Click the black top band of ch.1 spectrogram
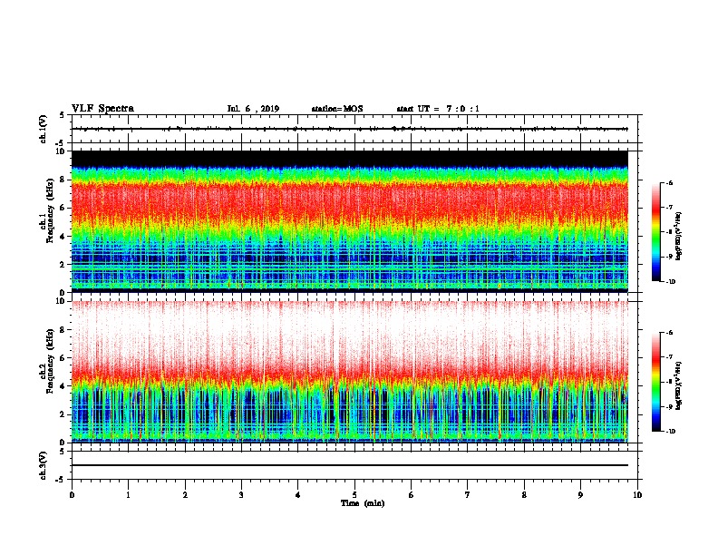The image size is (718, 555). (x=349, y=159)
